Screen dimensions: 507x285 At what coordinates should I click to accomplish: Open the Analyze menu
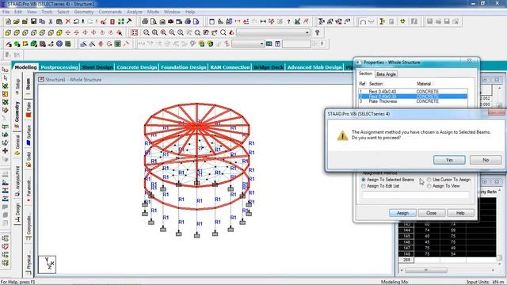pos(134,12)
